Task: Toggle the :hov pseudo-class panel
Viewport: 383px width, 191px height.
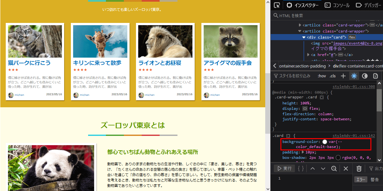Action: click(x=322, y=76)
